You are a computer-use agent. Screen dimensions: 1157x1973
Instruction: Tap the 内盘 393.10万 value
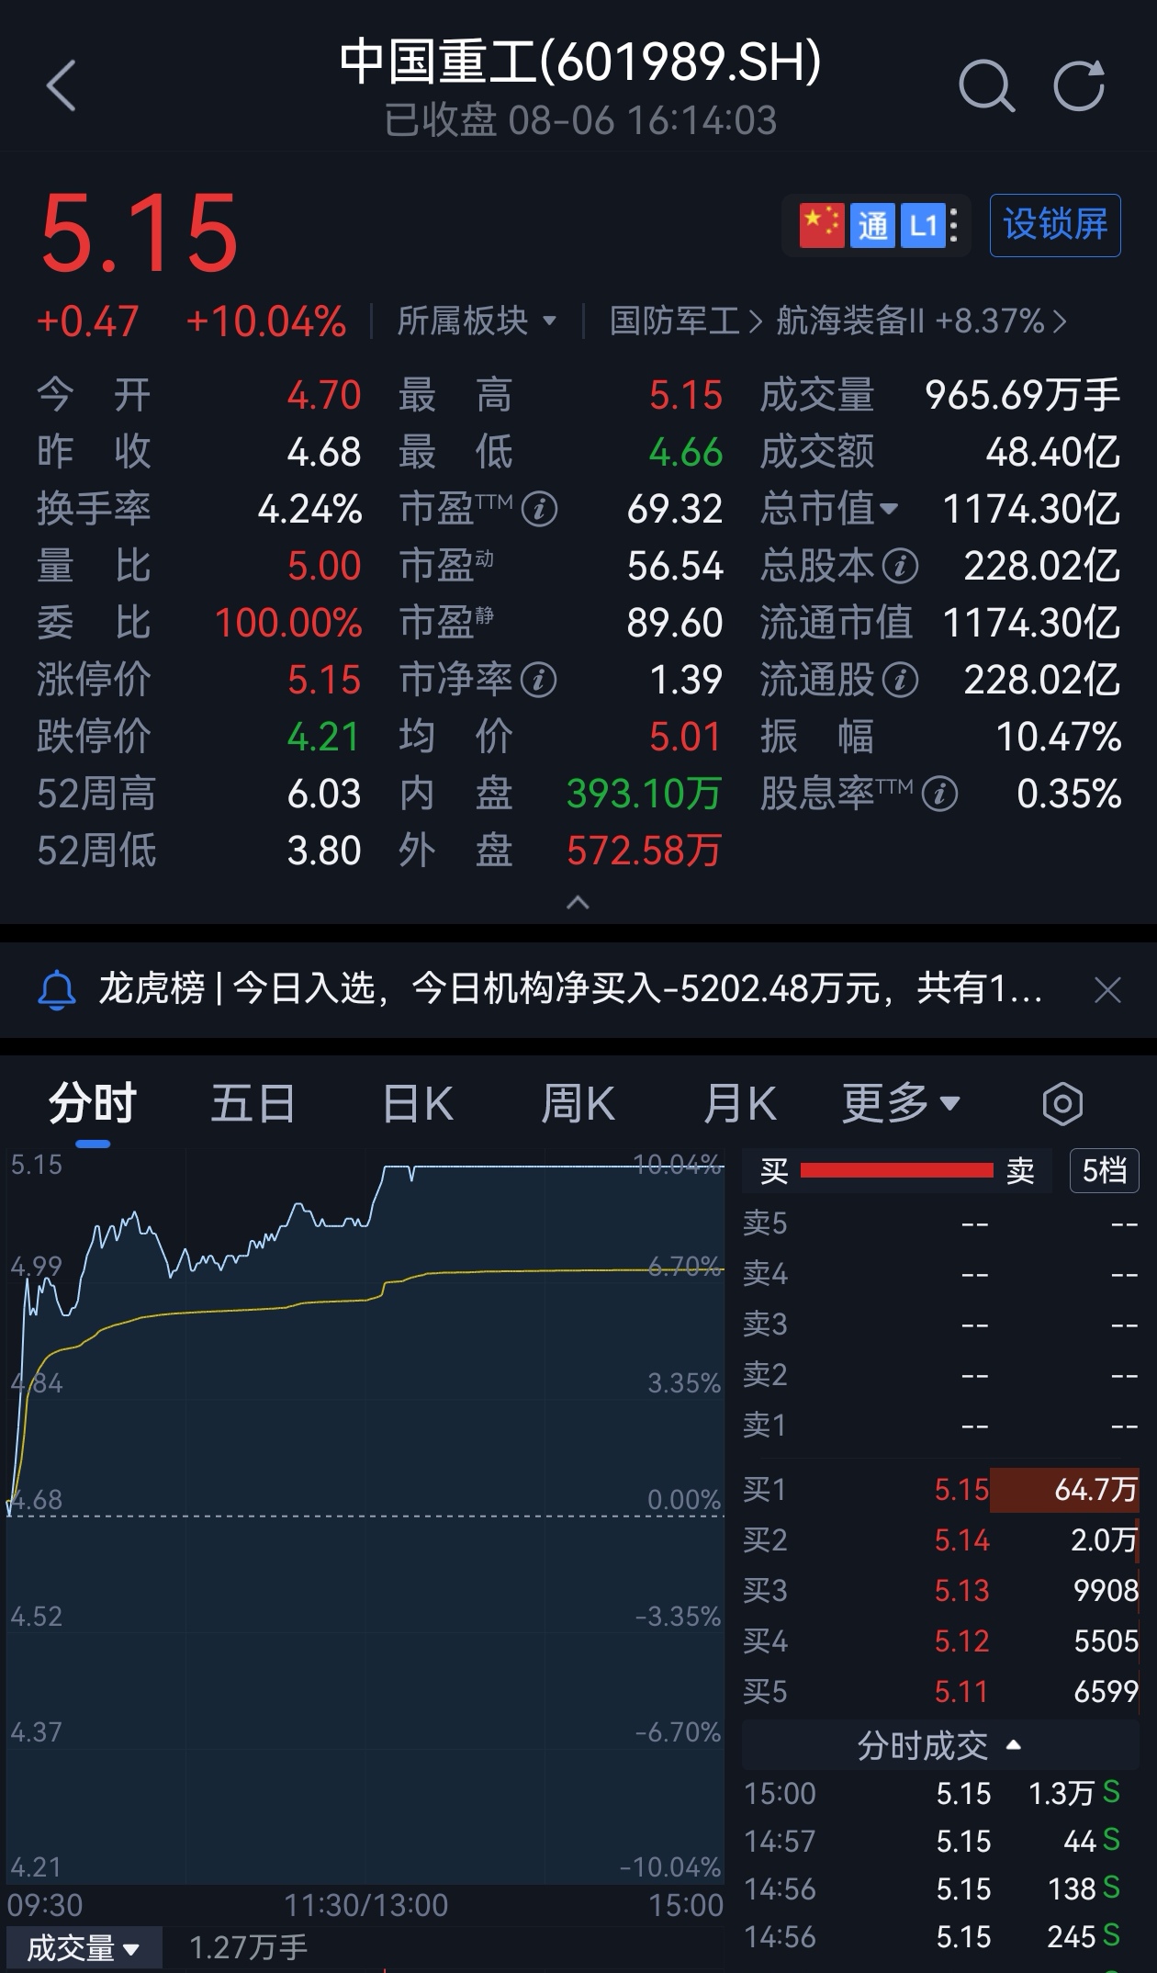(644, 794)
